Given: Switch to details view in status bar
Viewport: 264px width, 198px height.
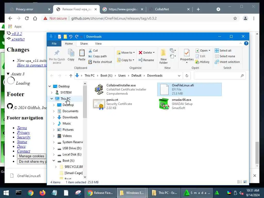Looking at the screenshot, I should coord(239,182).
